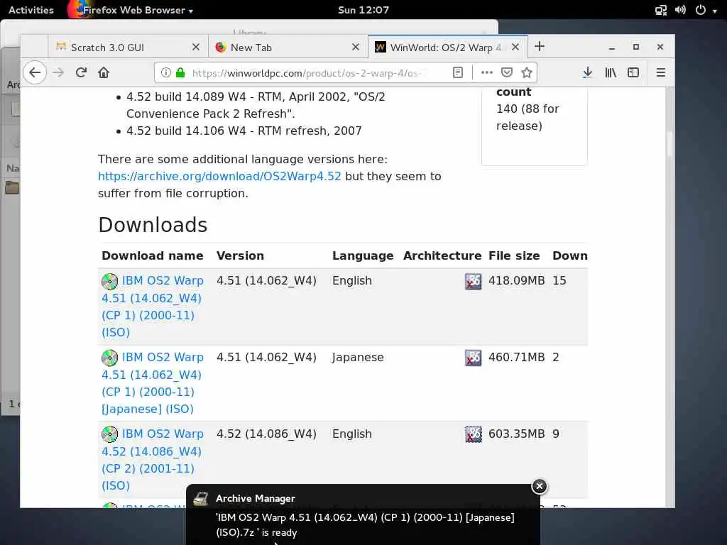
Task: Click the Downloads heading
Action: click(153, 225)
